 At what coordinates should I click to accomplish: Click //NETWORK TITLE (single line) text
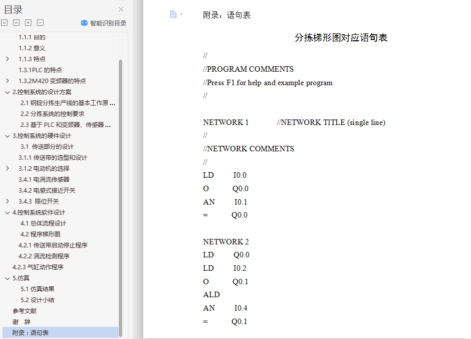(x=331, y=122)
